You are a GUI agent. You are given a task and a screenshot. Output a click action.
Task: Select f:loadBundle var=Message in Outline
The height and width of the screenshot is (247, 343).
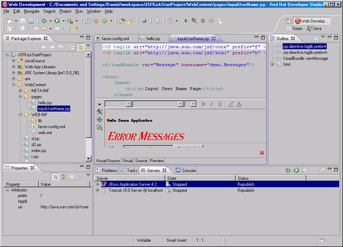[305, 58]
